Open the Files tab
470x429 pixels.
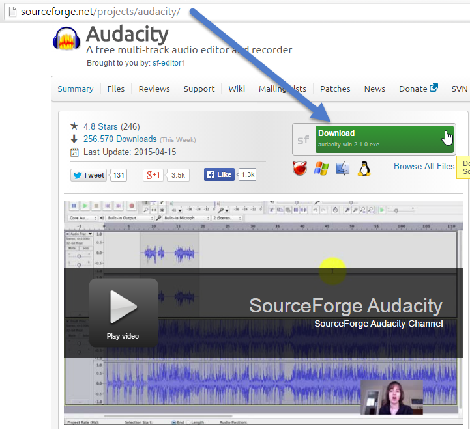coord(116,89)
